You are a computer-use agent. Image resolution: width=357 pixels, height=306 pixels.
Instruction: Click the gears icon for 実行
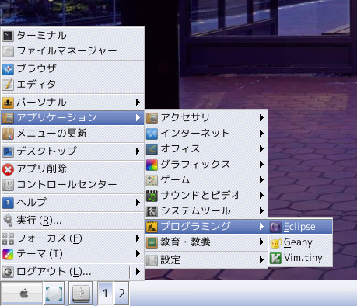(x=8, y=221)
